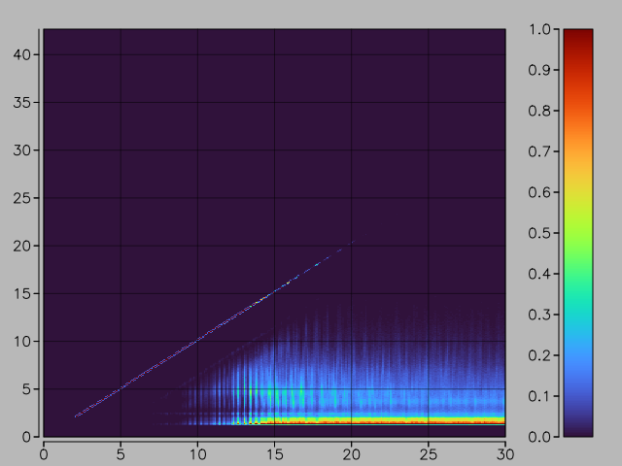The width and height of the screenshot is (622, 466).
Task: Click the dark purple bottom of the colorbar
Action: point(577,431)
